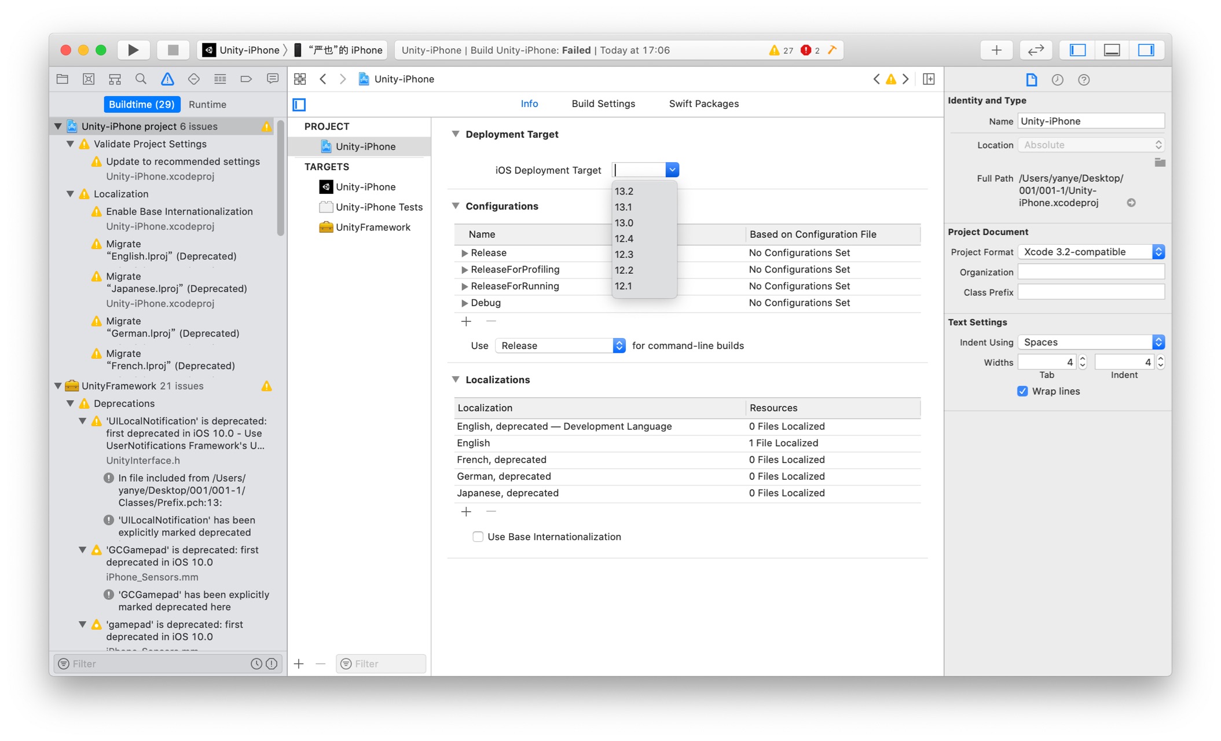This screenshot has width=1221, height=741.
Task: Click the Class Prefix text field
Action: coord(1091,293)
